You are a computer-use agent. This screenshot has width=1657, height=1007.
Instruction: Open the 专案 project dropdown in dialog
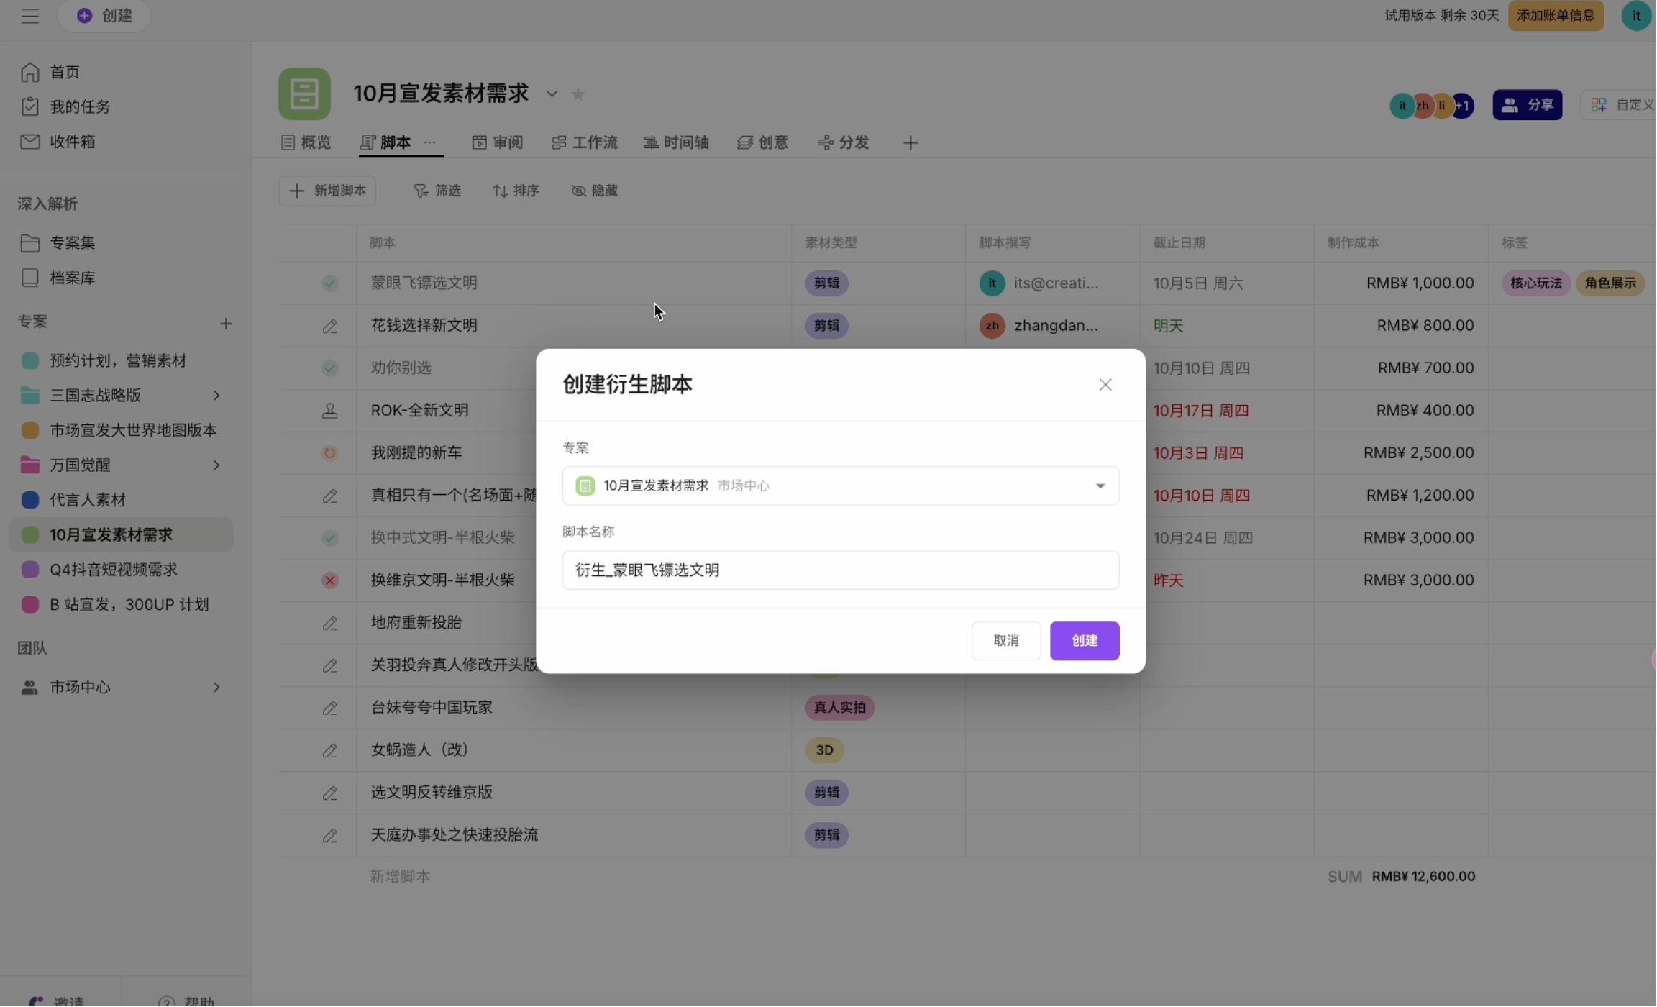840,486
